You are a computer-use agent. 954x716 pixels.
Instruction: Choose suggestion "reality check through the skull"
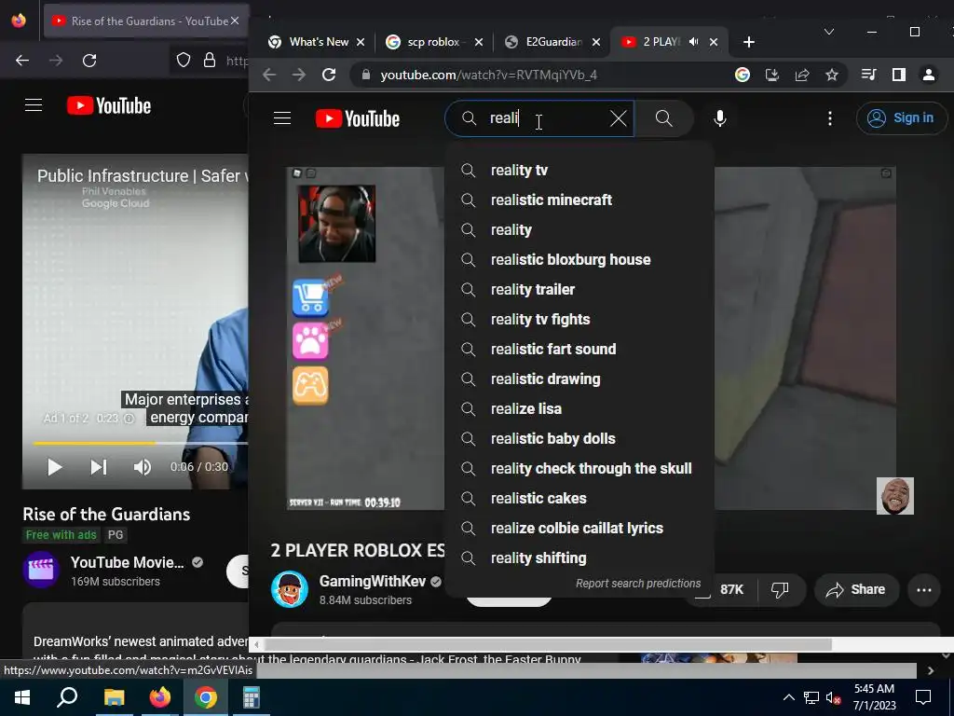pyautogui.click(x=579, y=468)
